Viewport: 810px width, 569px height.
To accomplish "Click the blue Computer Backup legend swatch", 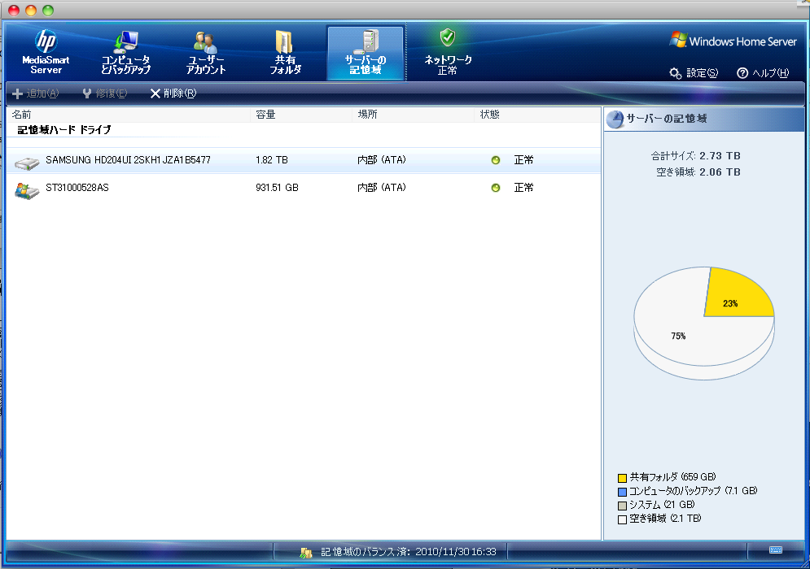I will 622,492.
